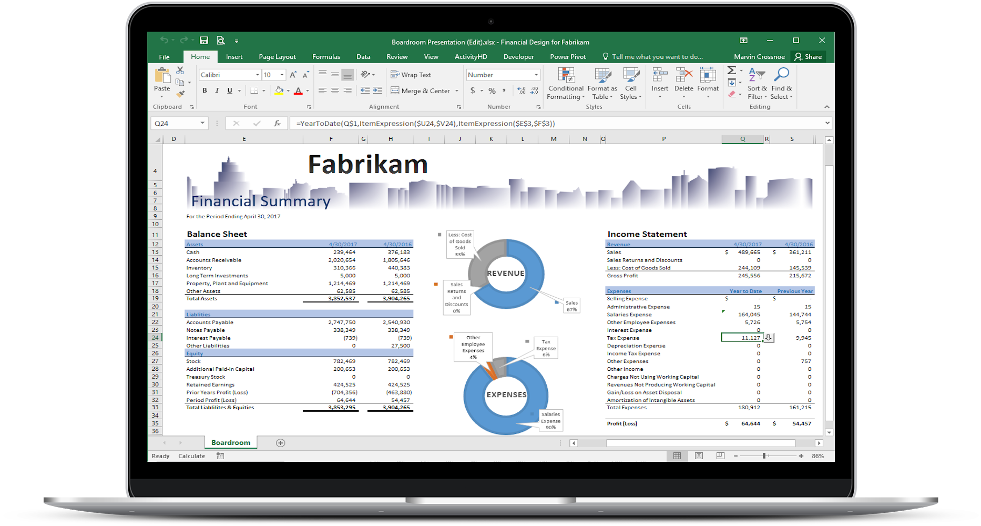
Task: Click the Format Painter brush icon
Action: tap(180, 94)
